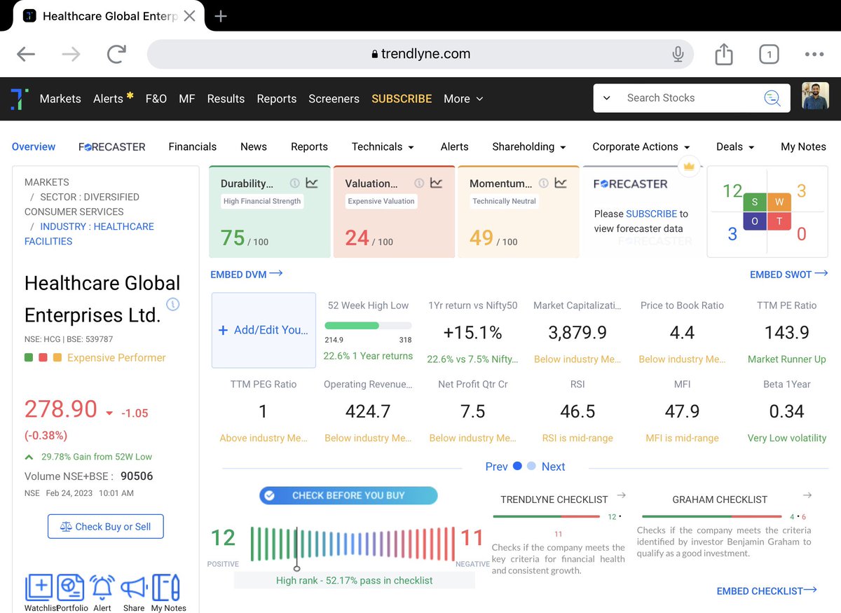Click the EMBED CHECKLIST link
Viewport: 841px width, 613px height.
pyautogui.click(x=767, y=591)
